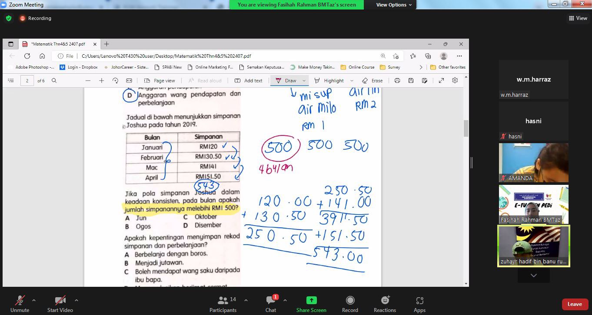Viewport: 592px width, 315px height.
Task: Open the Participants panel
Action: click(223, 304)
